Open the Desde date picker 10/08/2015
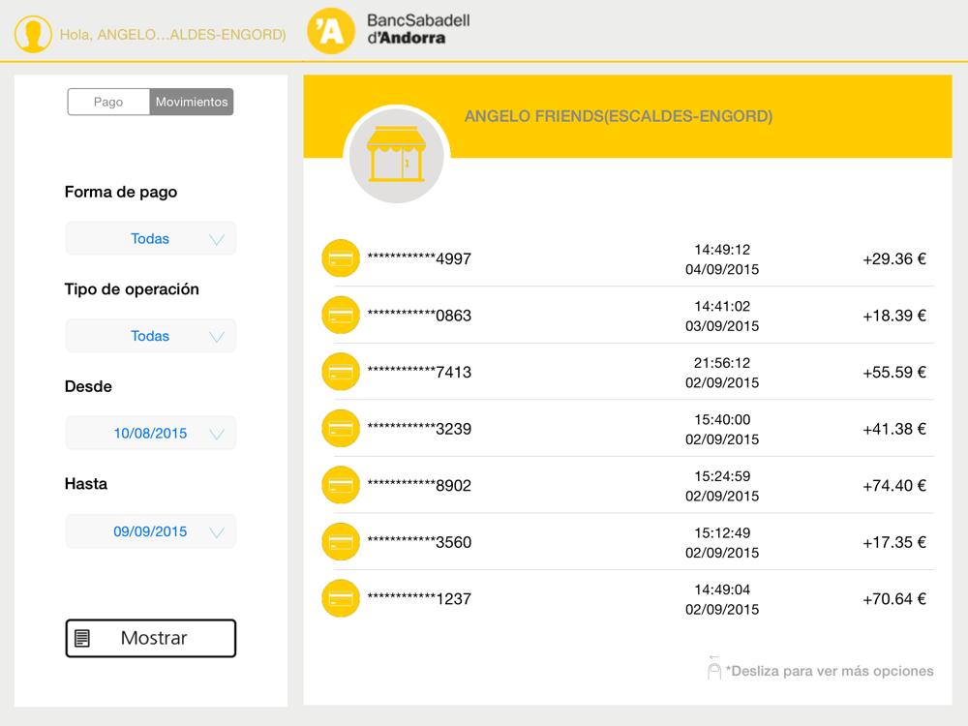Viewport: 968px width, 726px height. coord(151,434)
